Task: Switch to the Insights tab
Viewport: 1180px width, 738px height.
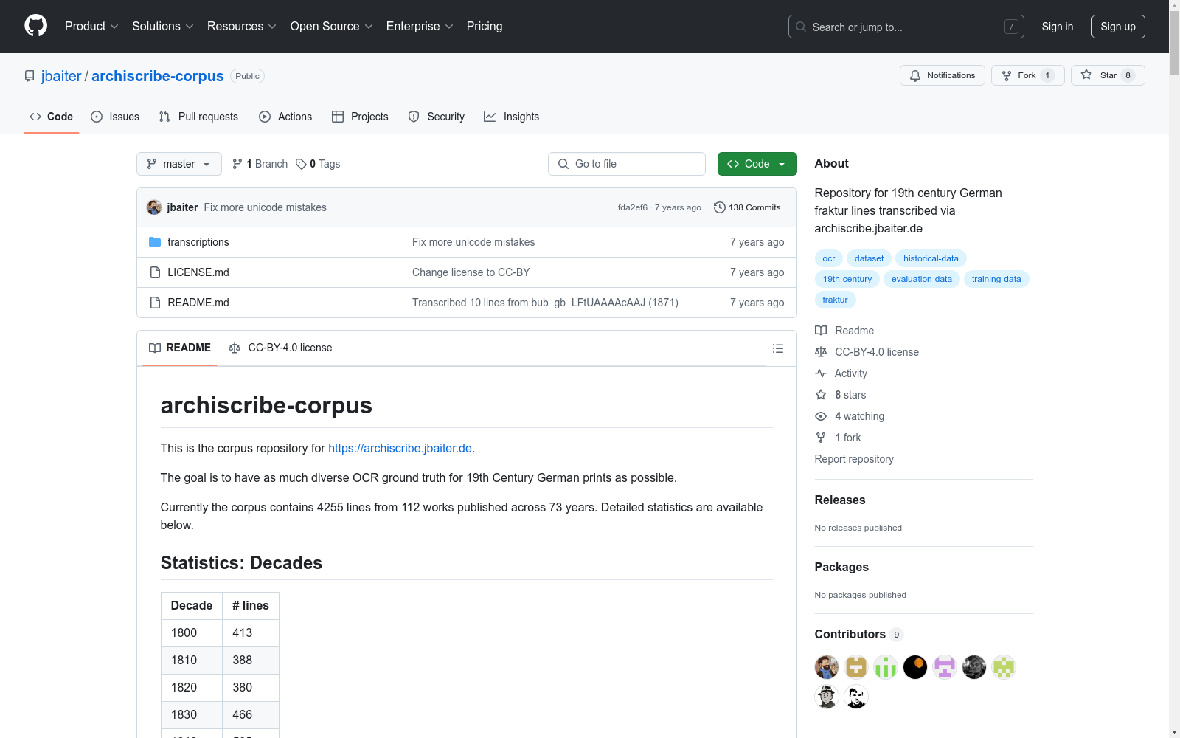Action: pyautogui.click(x=511, y=117)
